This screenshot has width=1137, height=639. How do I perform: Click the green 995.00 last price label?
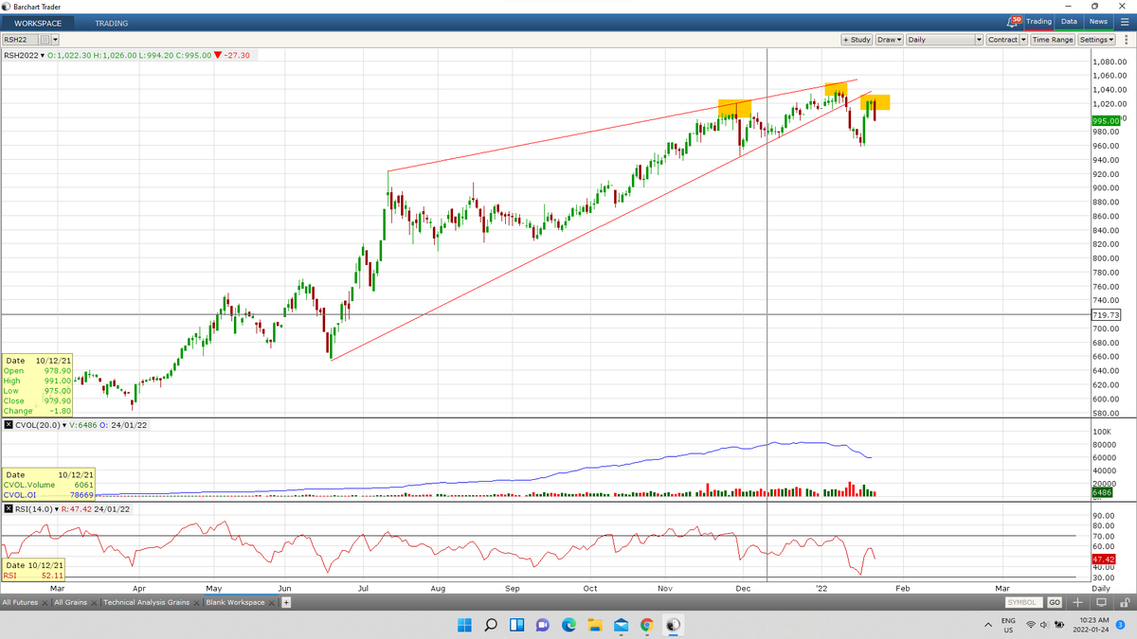coord(1107,120)
